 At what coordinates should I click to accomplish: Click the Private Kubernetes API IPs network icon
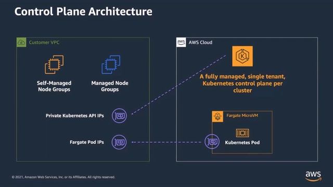(x=119, y=116)
